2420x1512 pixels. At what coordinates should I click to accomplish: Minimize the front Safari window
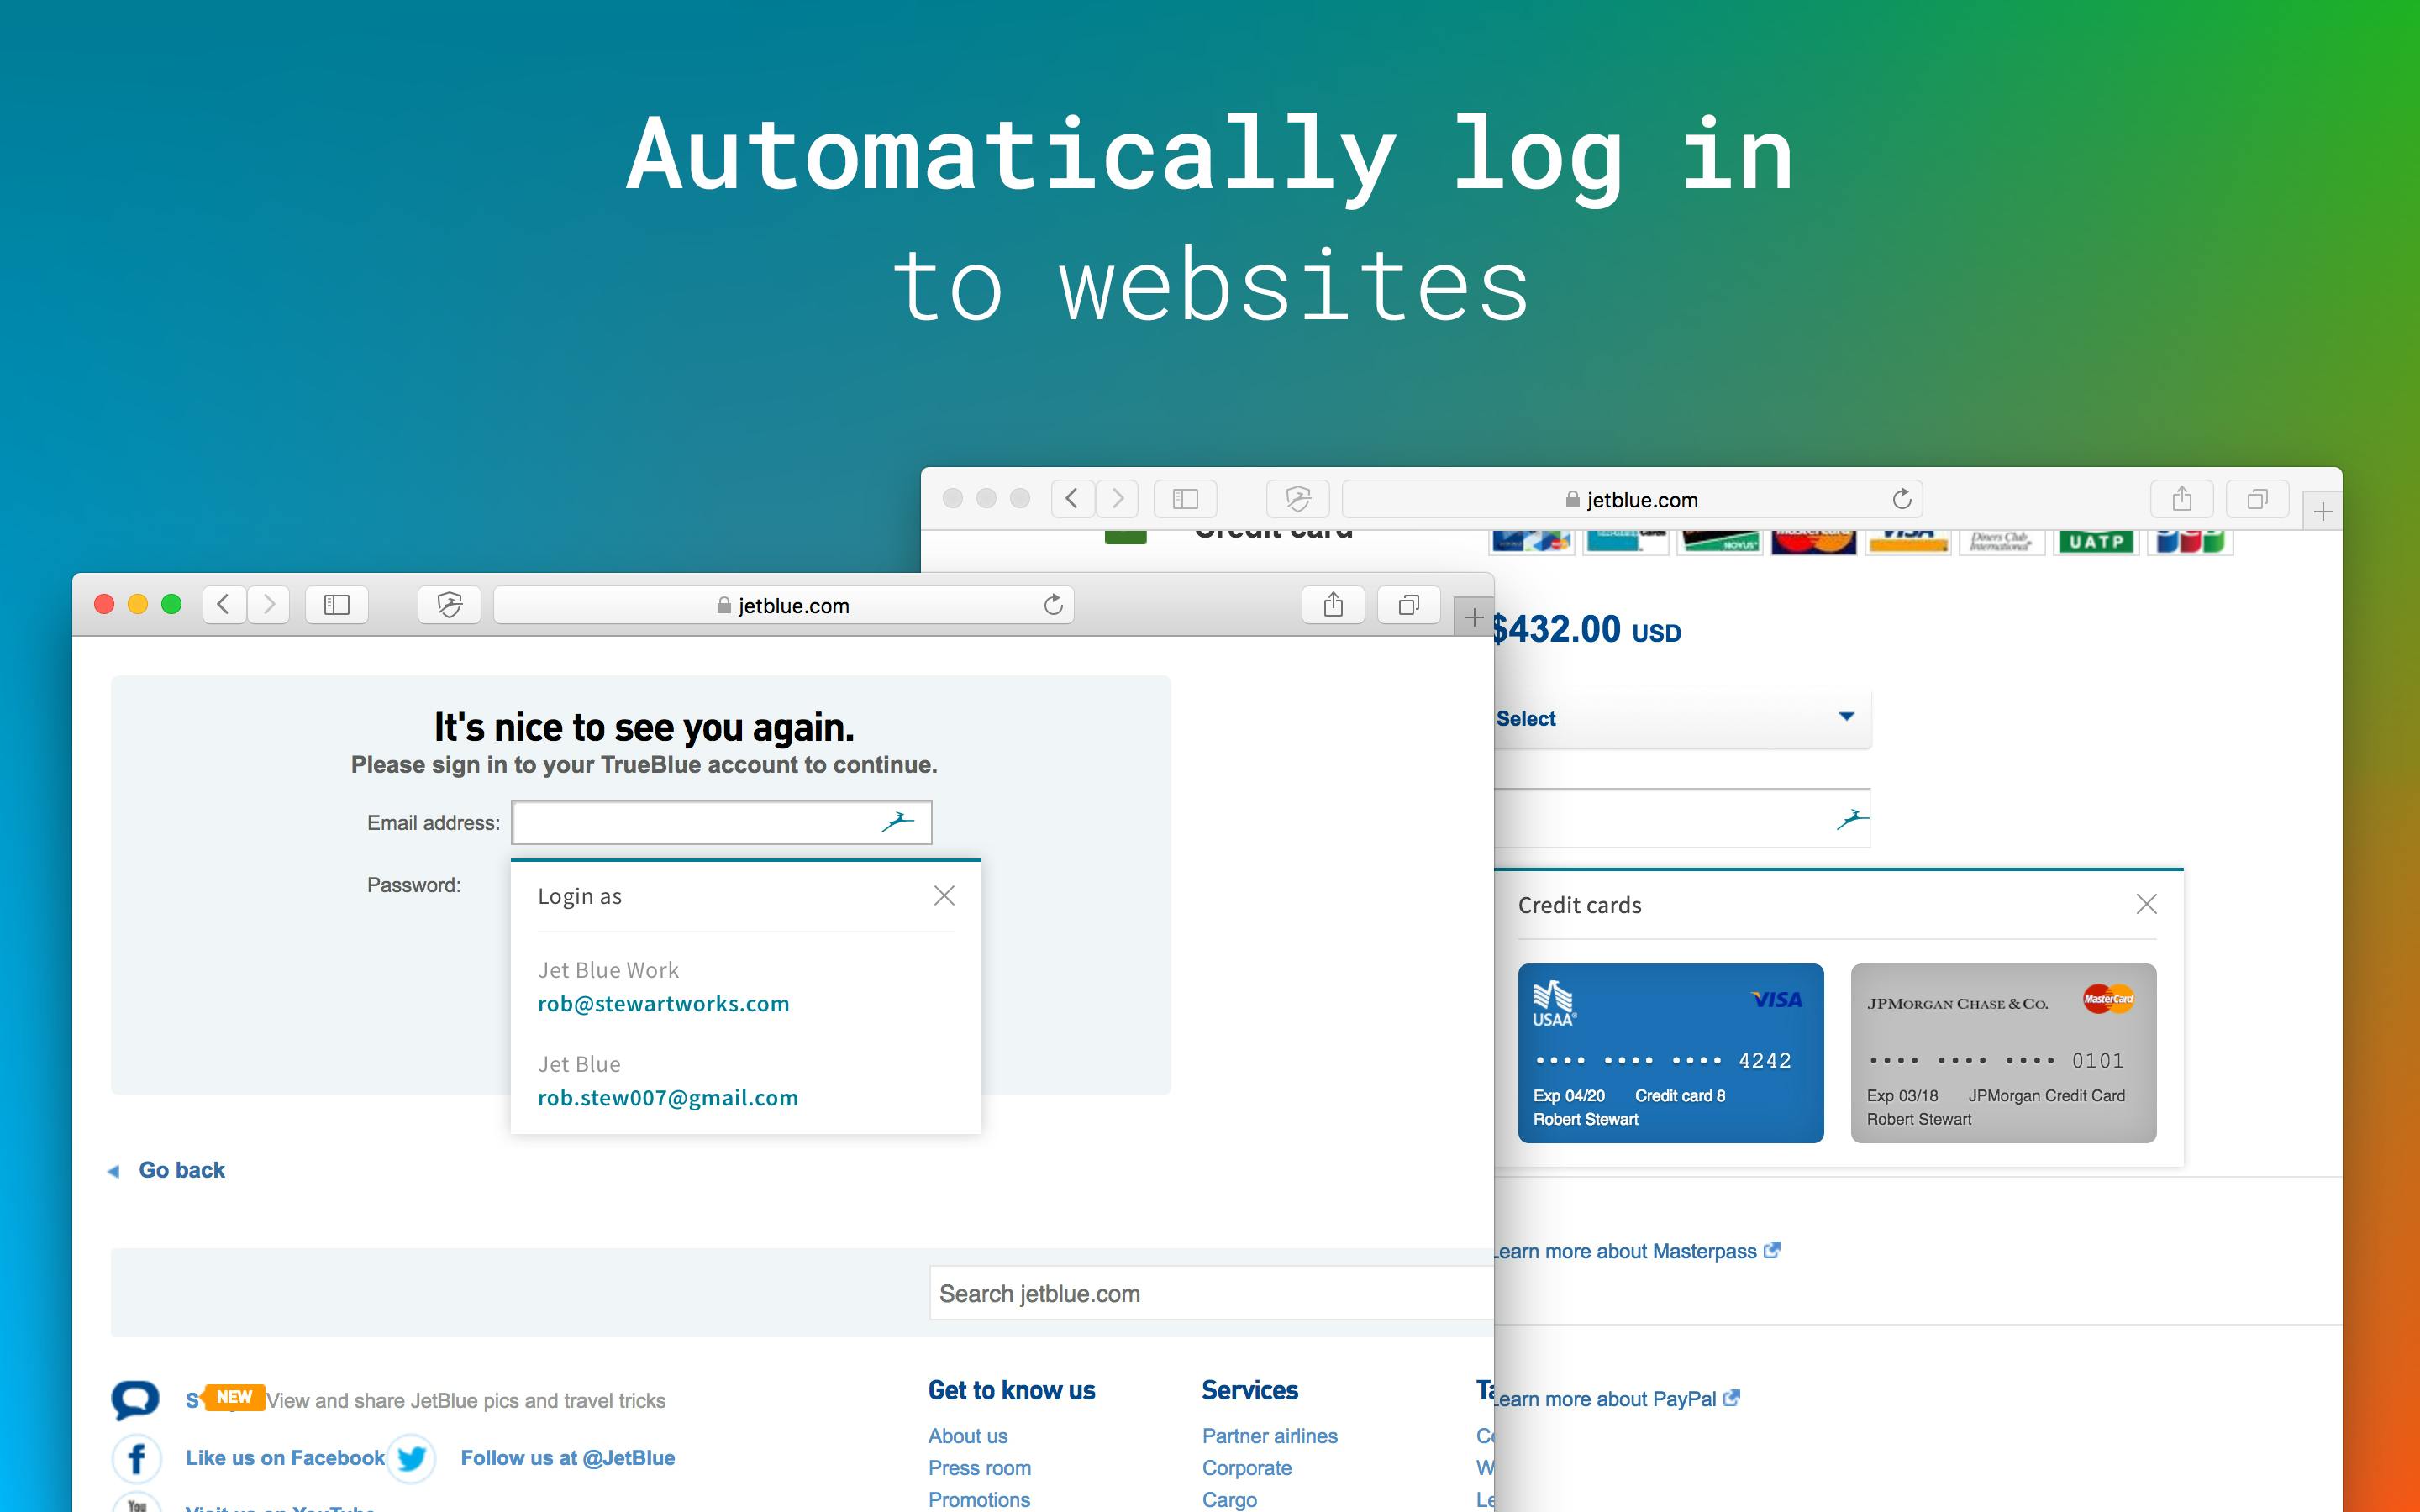138,604
